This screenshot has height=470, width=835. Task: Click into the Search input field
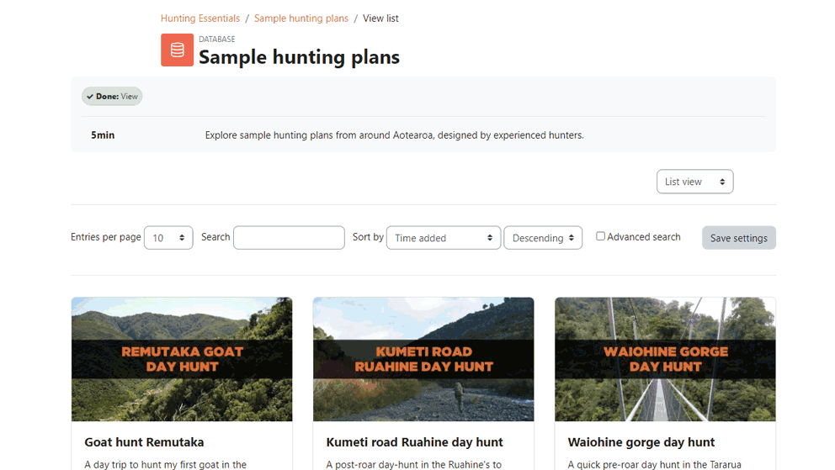290,238
